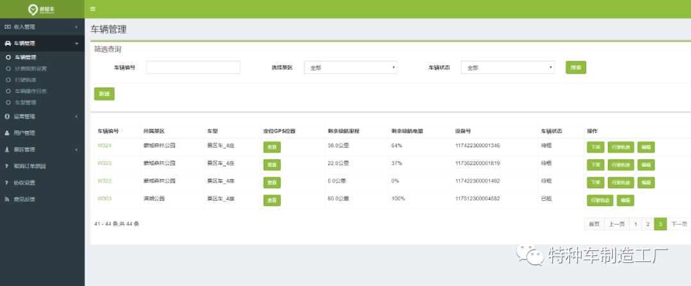Image resolution: width=691 pixels, height=286 pixels.
Task: Click the money icon beside 收入管理
Action: 7,27
